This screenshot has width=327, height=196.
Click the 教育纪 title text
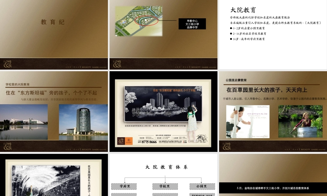[53, 22]
